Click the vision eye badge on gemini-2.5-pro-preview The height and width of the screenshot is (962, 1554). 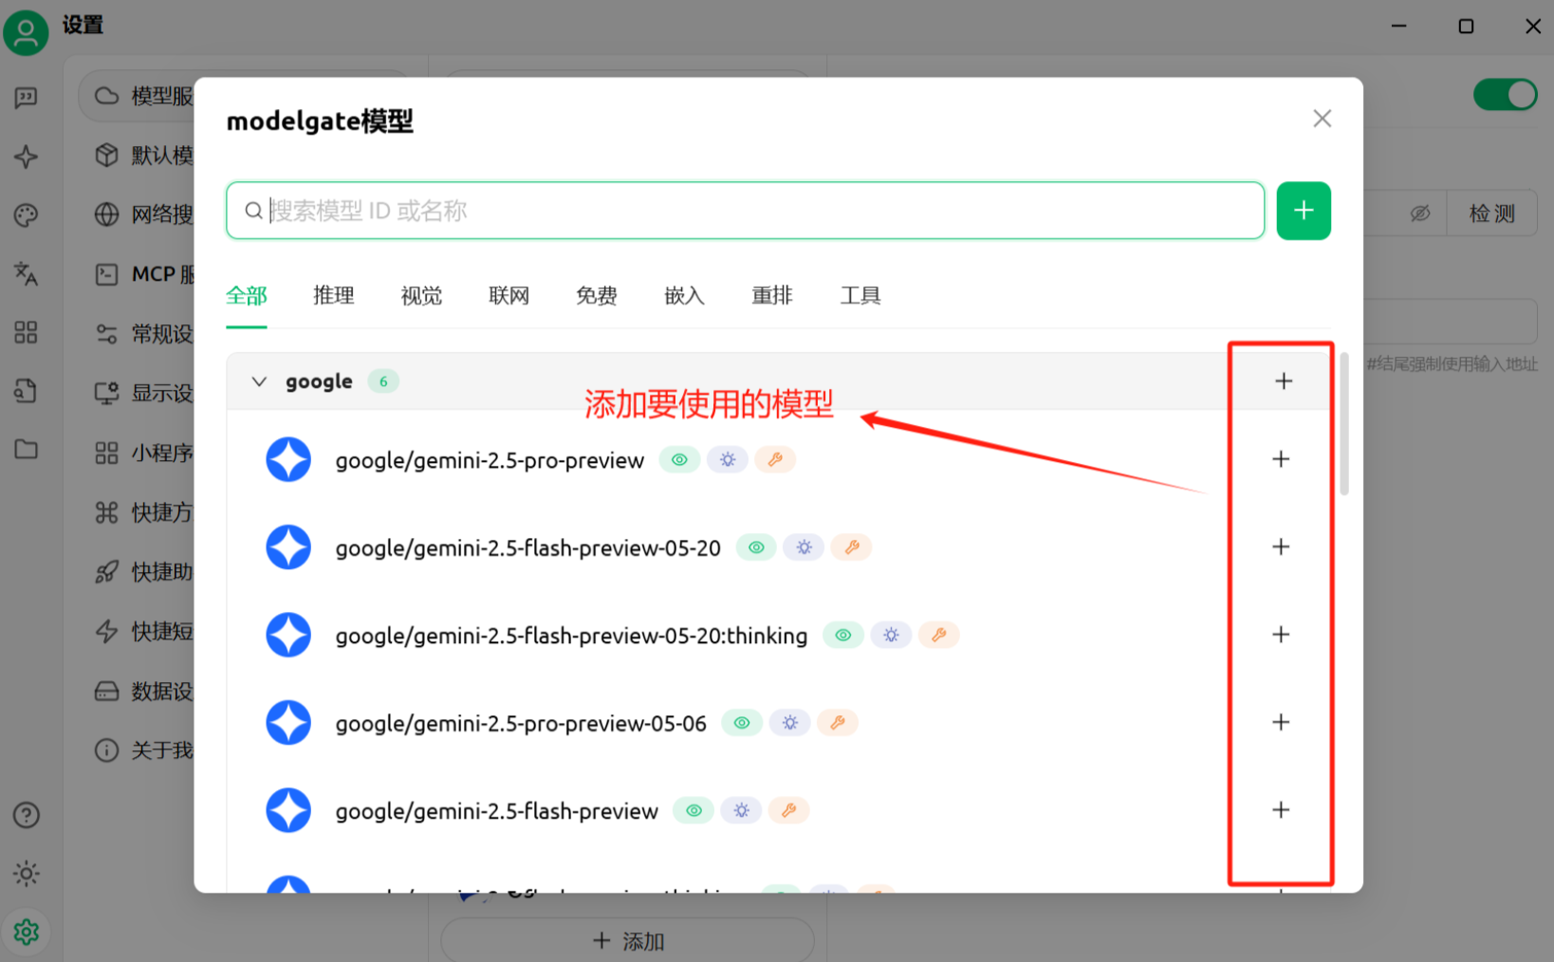pyautogui.click(x=679, y=459)
